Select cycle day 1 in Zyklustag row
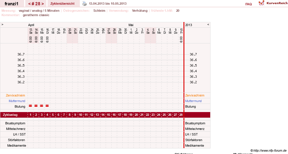The height and width of the screenshot is (154, 288). coord(31,115)
